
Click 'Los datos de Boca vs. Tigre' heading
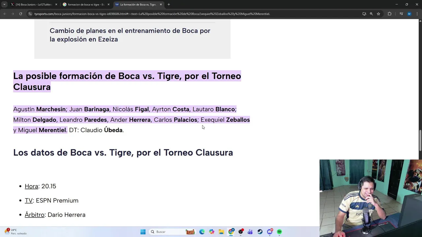click(x=123, y=152)
